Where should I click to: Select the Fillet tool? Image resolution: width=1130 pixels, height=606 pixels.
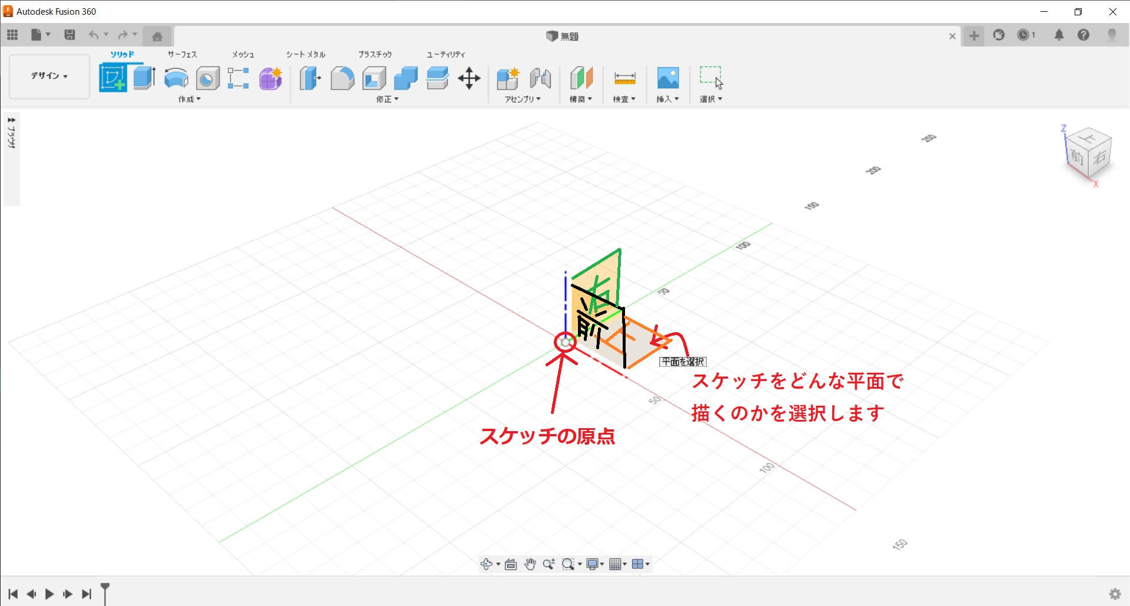(x=342, y=78)
